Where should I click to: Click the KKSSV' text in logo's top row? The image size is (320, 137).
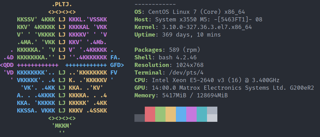(27, 20)
